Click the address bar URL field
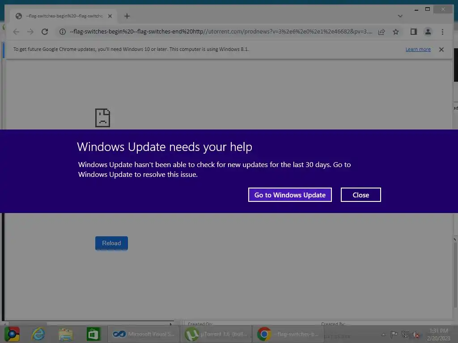 point(221,32)
